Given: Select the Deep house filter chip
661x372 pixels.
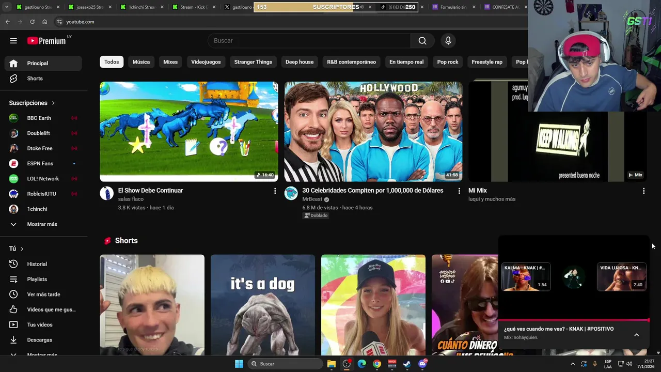Looking at the screenshot, I should 300,62.
